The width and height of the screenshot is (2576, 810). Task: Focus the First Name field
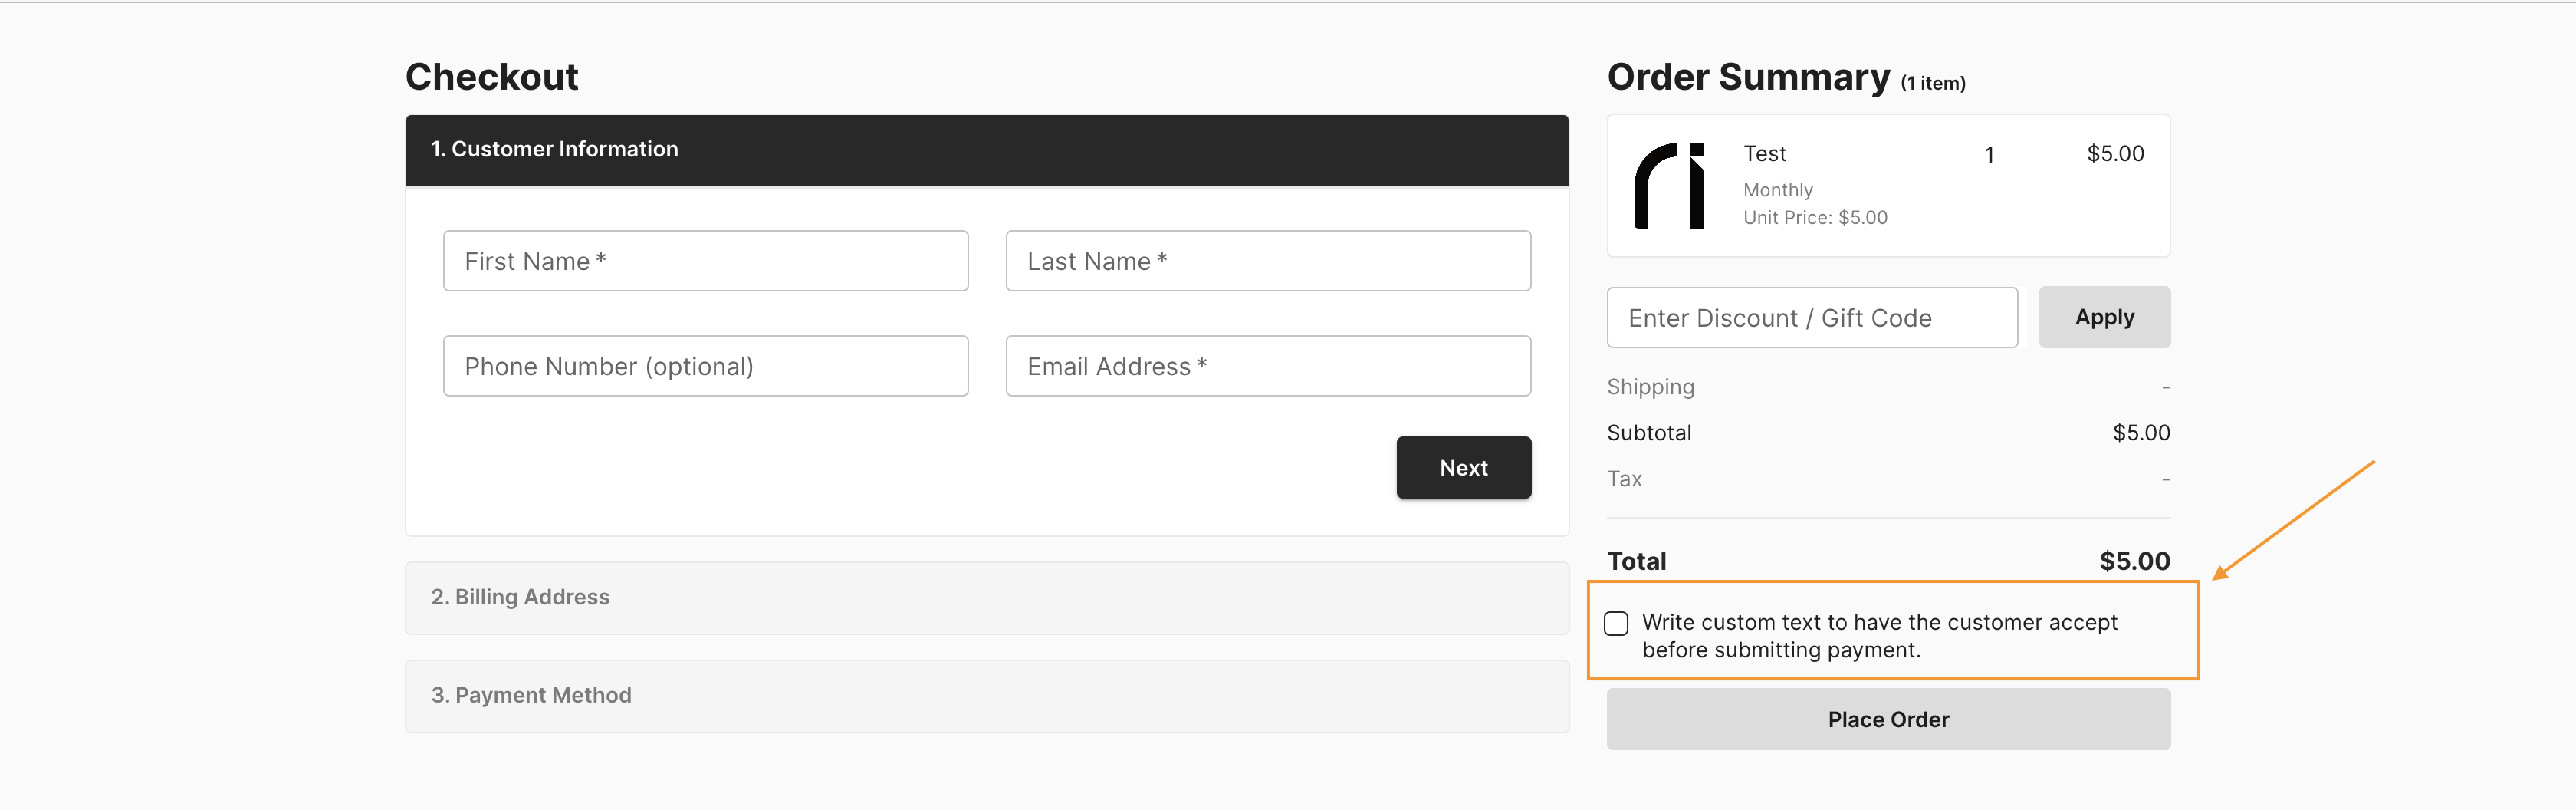coord(705,261)
